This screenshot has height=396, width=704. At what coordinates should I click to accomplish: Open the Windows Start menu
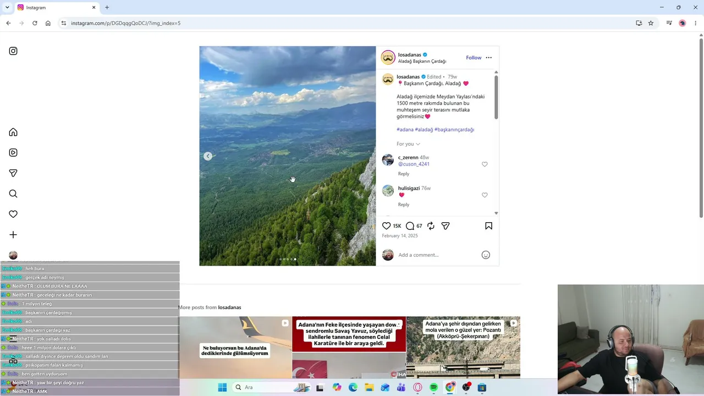[222, 387]
